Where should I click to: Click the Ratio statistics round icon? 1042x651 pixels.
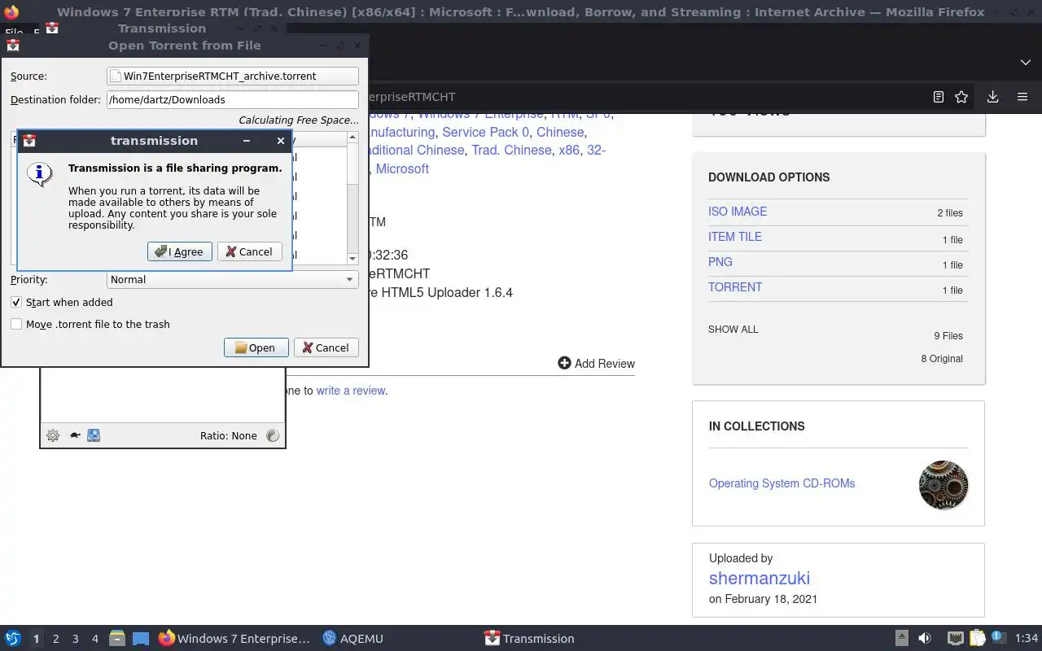point(273,435)
